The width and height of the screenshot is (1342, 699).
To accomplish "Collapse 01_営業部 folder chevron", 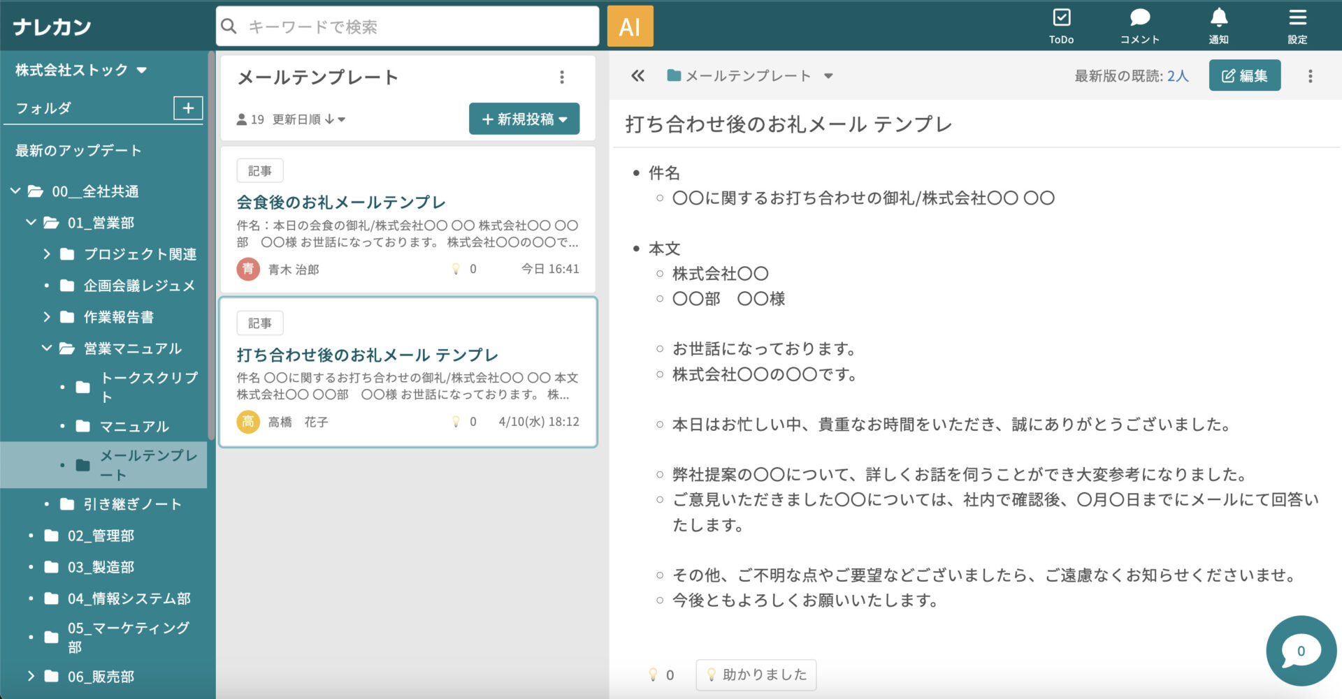I will tap(31, 222).
